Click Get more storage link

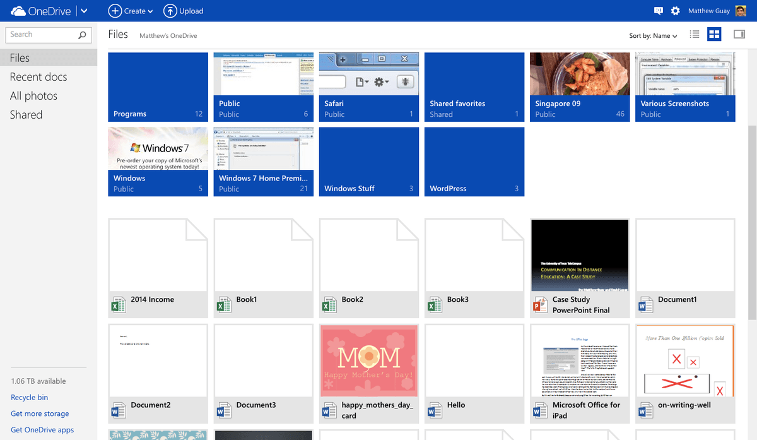pos(40,414)
